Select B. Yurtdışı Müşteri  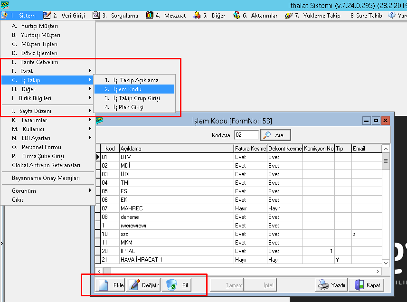(x=48, y=35)
